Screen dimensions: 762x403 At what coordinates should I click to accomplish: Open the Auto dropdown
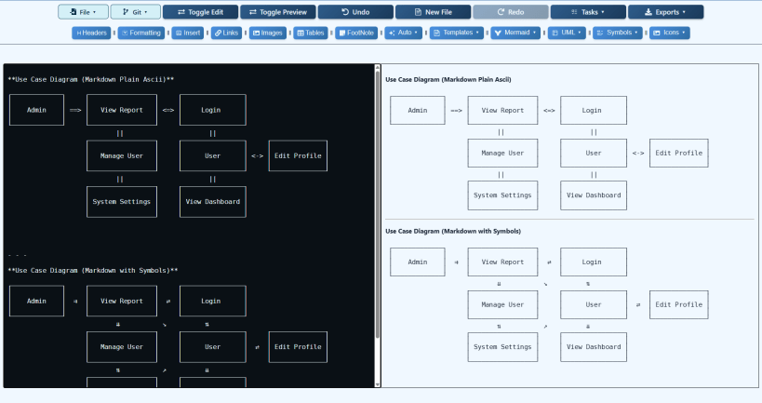(x=404, y=33)
